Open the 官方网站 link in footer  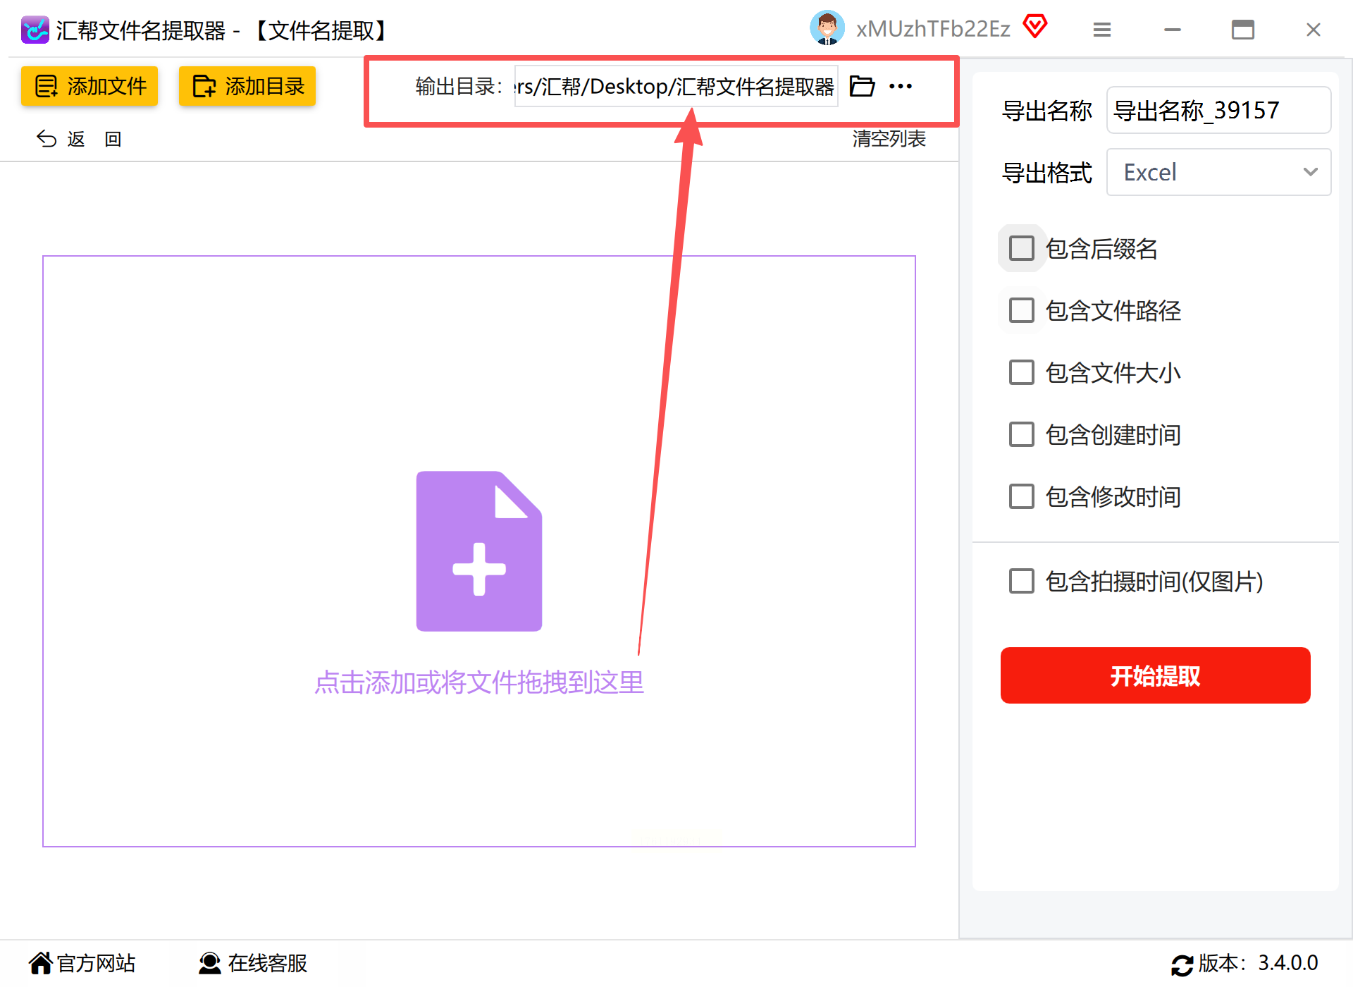point(82,963)
